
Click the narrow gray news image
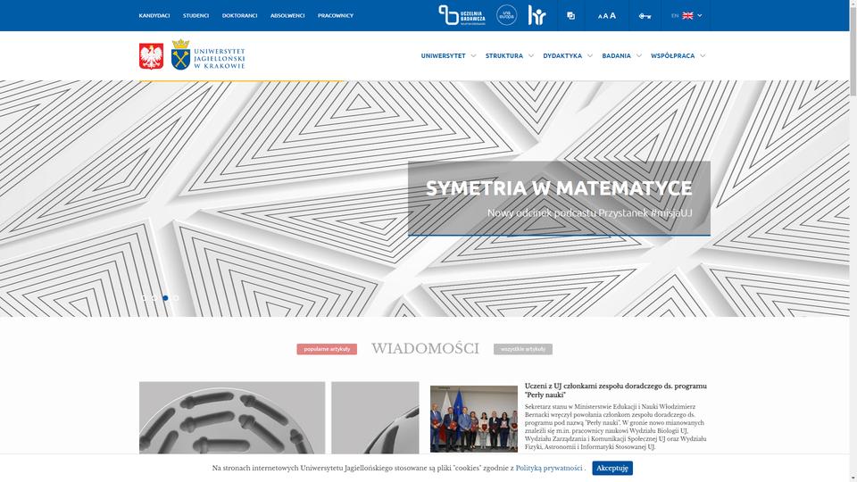coord(375,418)
